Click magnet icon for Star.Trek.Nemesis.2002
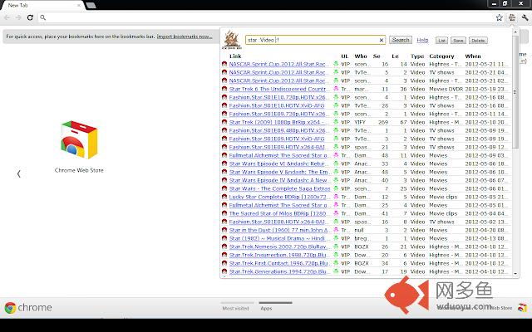Screen dimensions: 532x332 pyautogui.click(x=224, y=247)
